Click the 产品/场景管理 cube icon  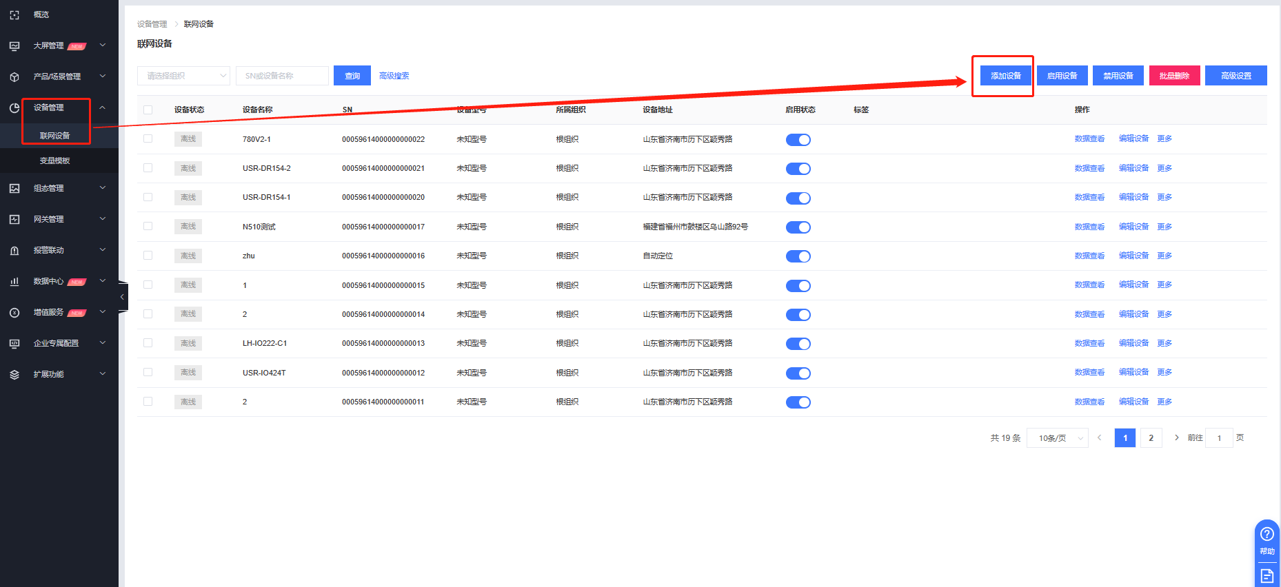coord(14,76)
